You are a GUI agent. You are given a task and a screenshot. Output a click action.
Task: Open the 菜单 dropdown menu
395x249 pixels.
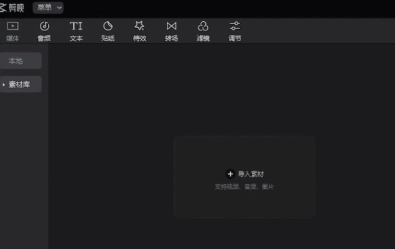coord(47,7)
